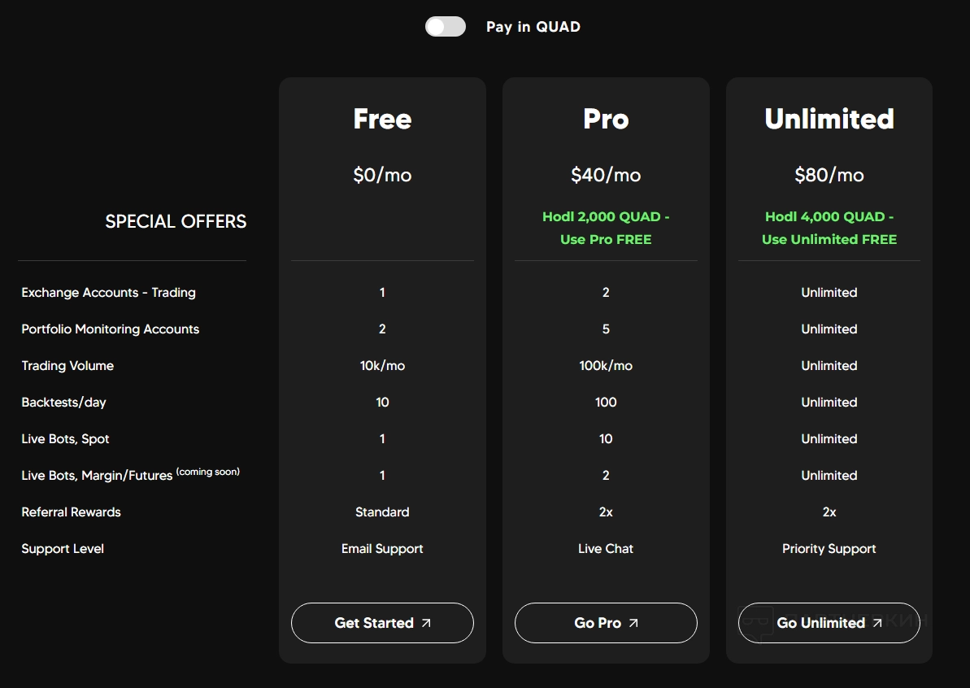Image resolution: width=970 pixels, height=688 pixels.
Task: Click the Exchange Accounts - Trading row label
Action: pyautogui.click(x=108, y=293)
